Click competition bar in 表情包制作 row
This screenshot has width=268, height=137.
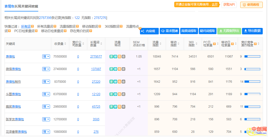point(252,82)
